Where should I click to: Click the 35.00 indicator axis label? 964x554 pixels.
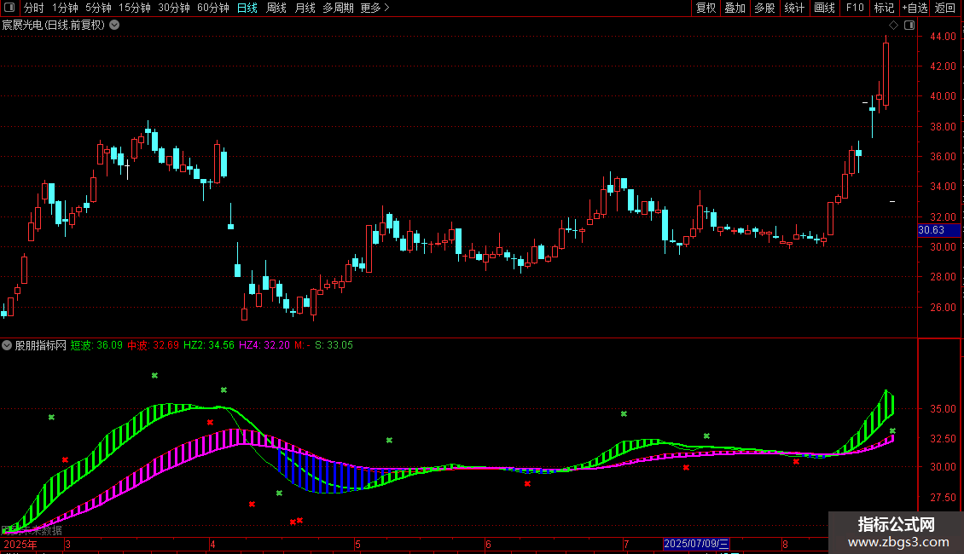pyautogui.click(x=943, y=409)
